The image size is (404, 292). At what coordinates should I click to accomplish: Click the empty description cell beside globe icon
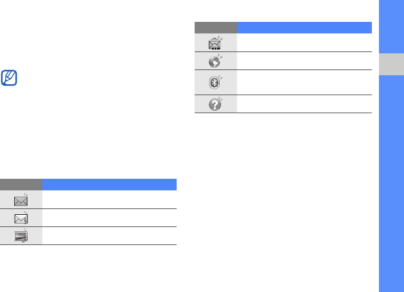tap(304, 61)
